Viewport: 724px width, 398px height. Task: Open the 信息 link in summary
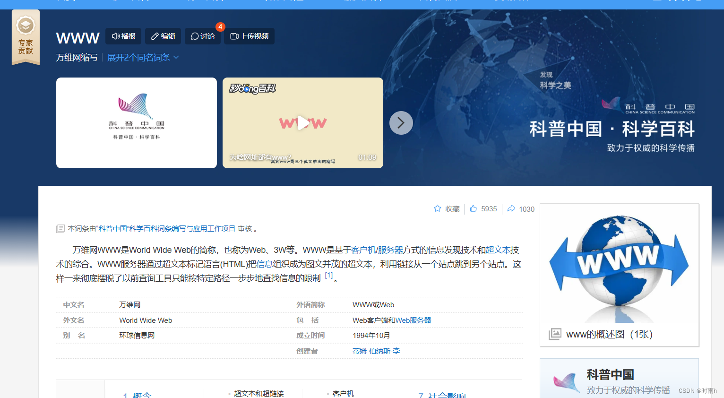(264, 264)
